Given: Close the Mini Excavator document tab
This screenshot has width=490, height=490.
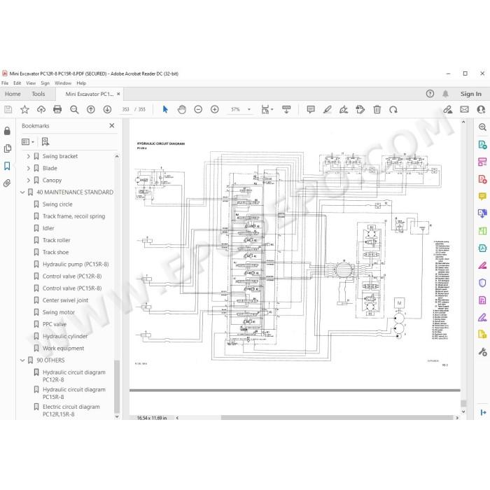Looking at the screenshot, I should tap(118, 94).
